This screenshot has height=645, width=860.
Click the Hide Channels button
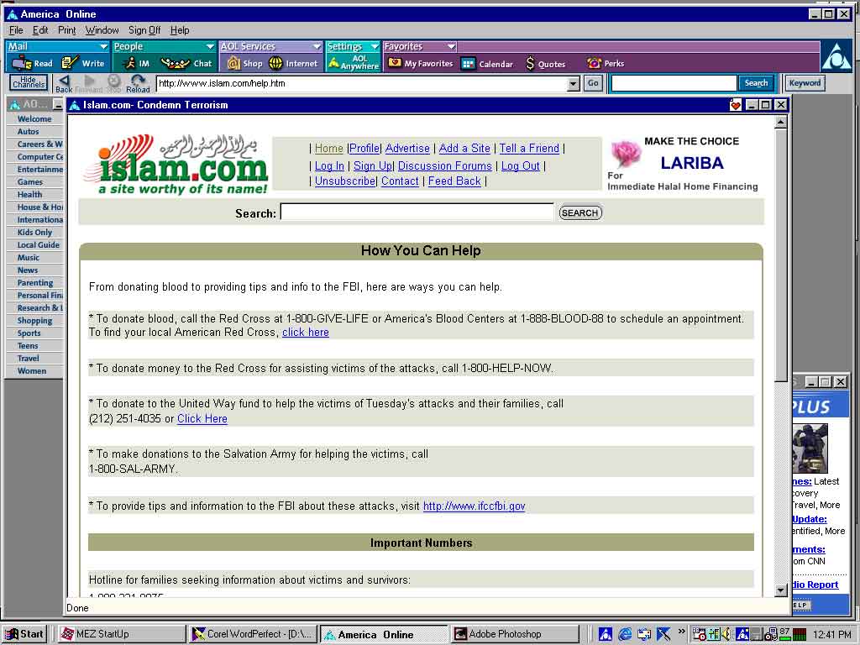[29, 83]
